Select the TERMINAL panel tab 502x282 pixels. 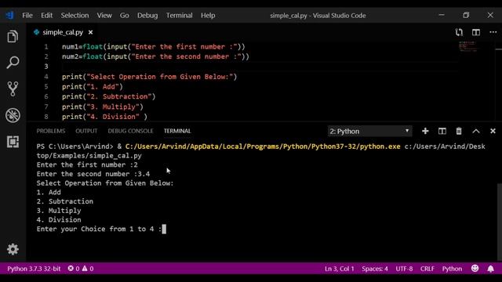(x=177, y=131)
